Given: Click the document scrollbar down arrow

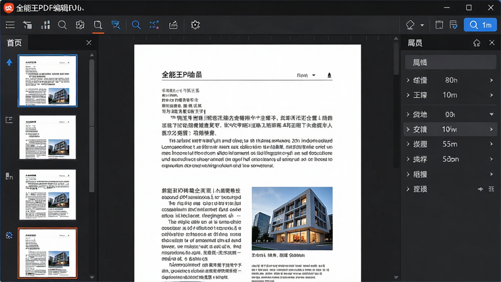Looking at the screenshot, I should pyautogui.click(x=396, y=277).
